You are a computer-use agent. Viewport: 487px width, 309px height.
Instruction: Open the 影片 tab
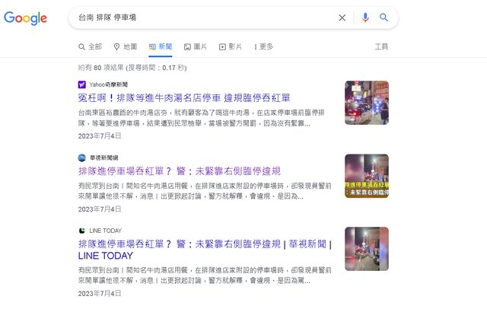point(231,46)
